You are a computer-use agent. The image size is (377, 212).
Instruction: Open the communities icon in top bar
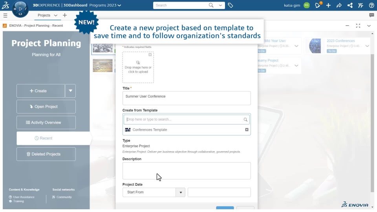click(x=361, y=5)
